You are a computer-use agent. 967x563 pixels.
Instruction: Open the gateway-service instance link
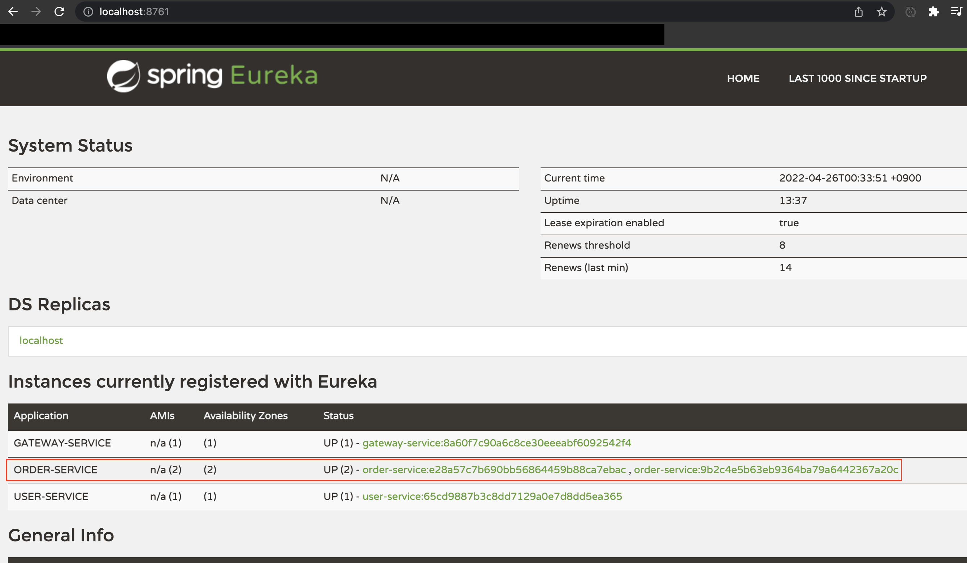coord(496,443)
